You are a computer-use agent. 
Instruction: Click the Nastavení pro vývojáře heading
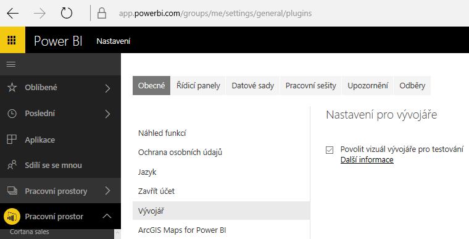click(381, 115)
